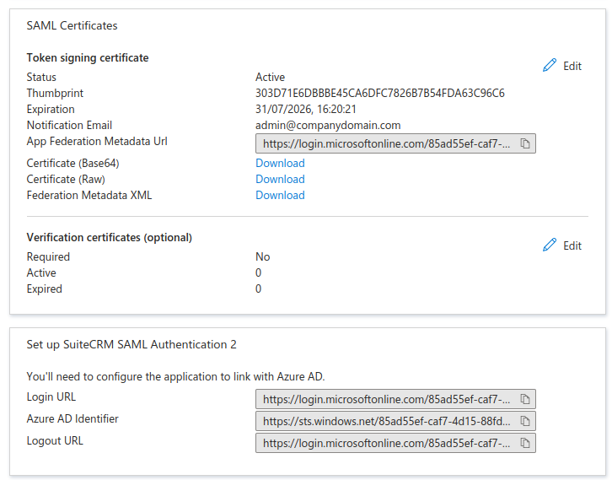Download the Federation Metadata XML

[x=280, y=195]
